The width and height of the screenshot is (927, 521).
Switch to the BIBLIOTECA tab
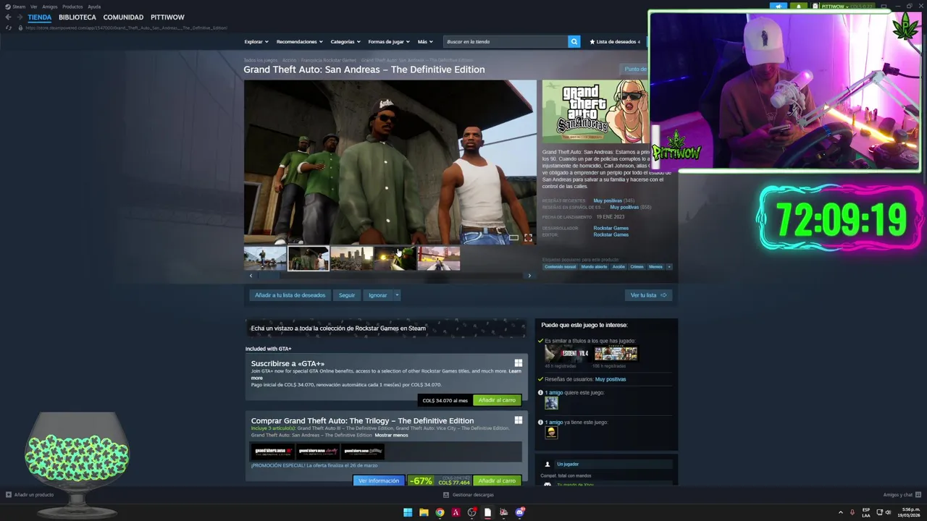pos(77,17)
